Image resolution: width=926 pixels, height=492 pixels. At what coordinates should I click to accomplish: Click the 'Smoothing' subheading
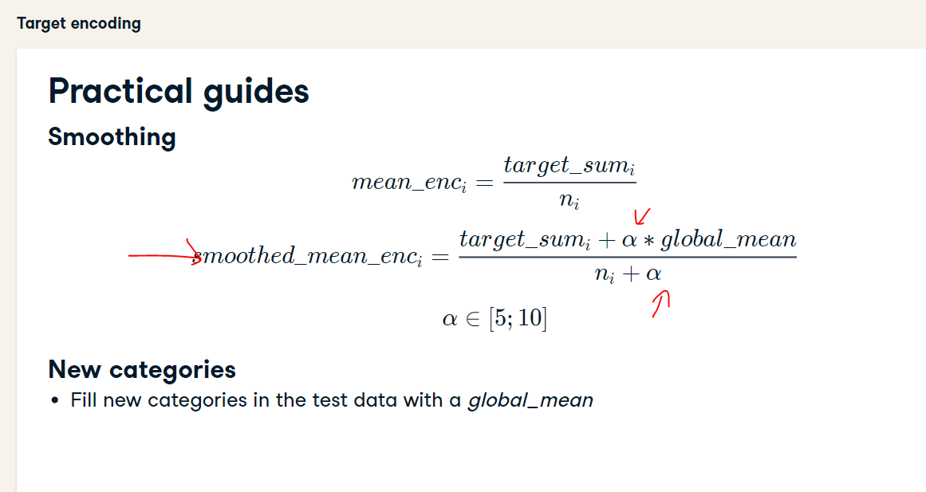point(112,137)
